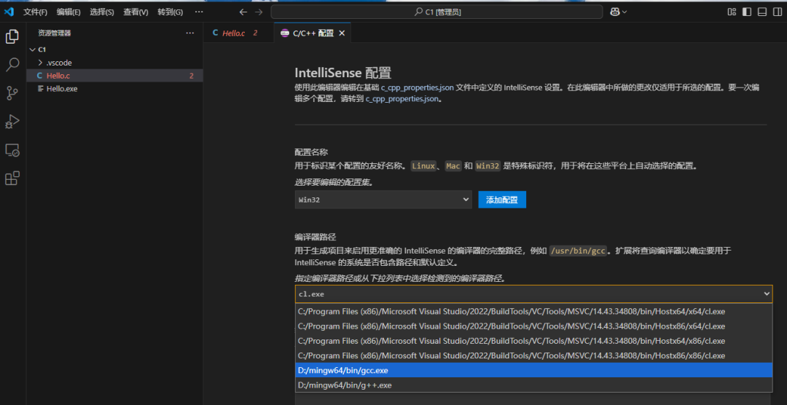Open the Win32 configuration dropdown

click(x=383, y=200)
